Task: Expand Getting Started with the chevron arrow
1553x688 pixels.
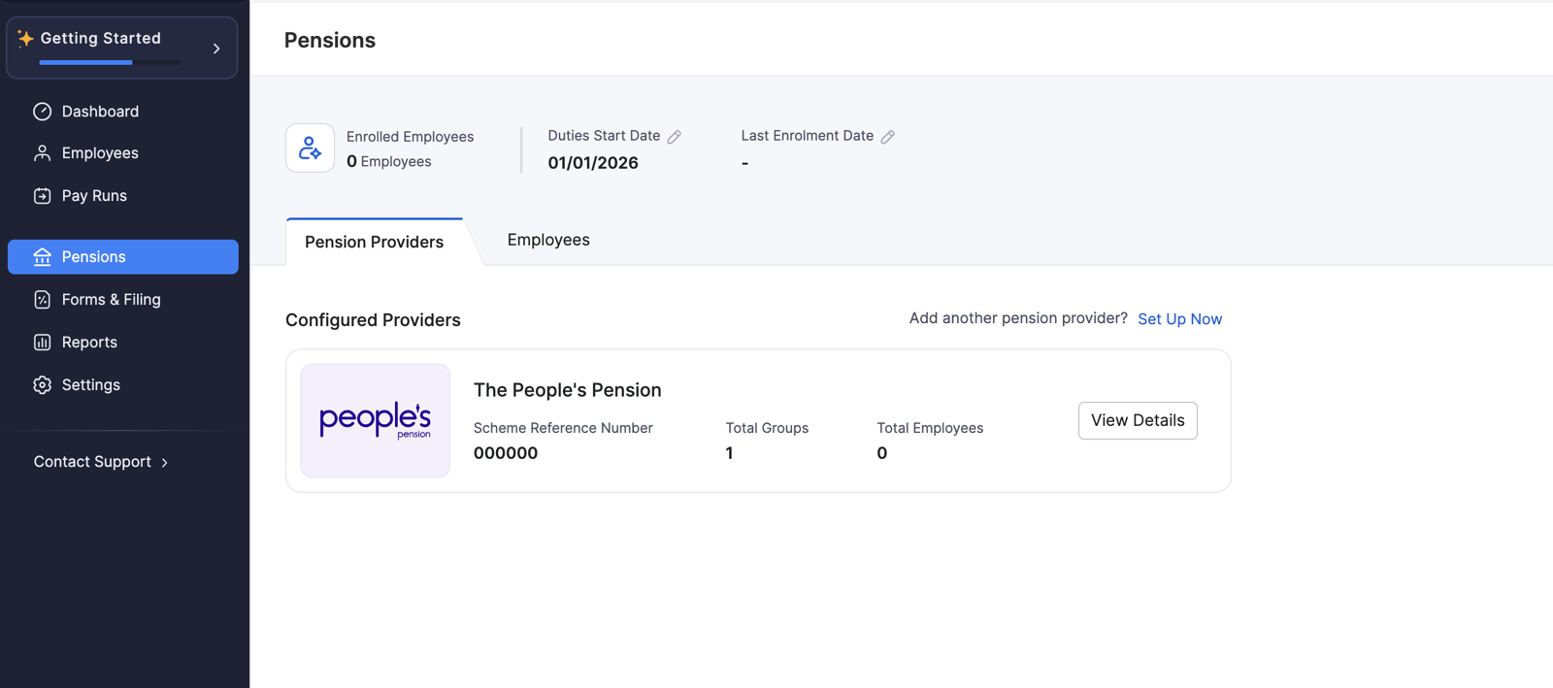Action: [216, 49]
